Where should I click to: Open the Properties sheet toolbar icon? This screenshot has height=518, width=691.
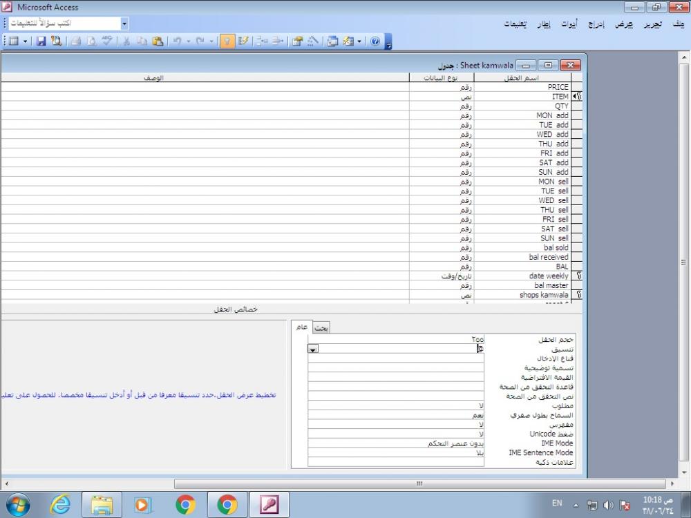pos(297,41)
